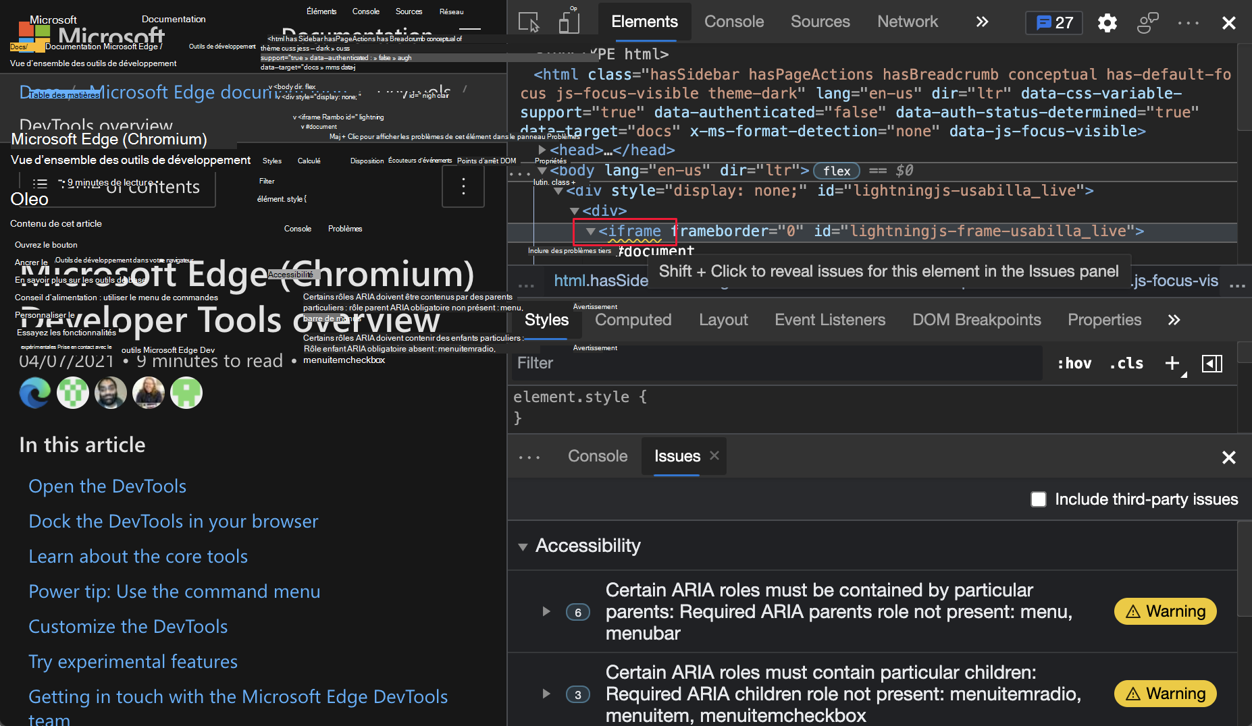Open the Properties tab
Viewport: 1252px width, 726px height.
coord(1104,320)
